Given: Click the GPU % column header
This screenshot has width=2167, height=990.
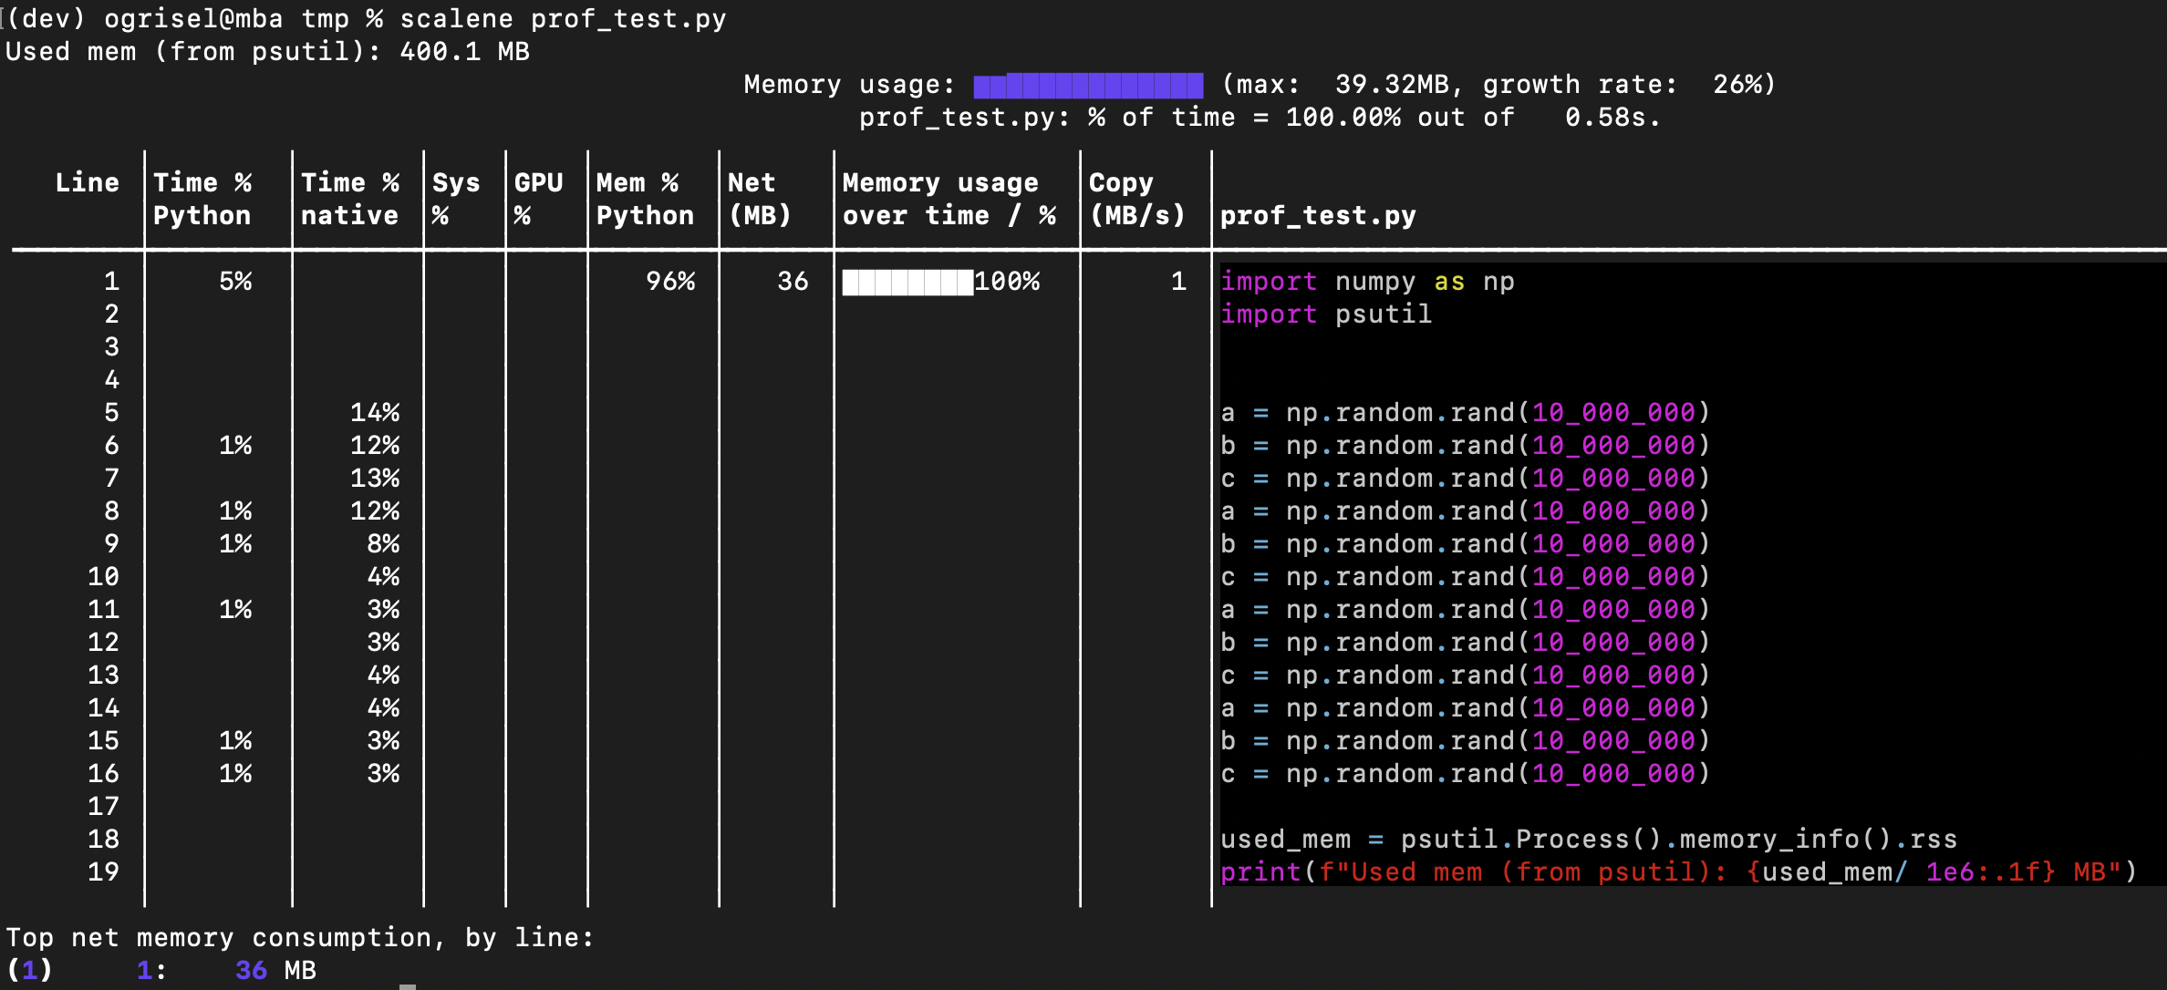Looking at the screenshot, I should [538, 199].
